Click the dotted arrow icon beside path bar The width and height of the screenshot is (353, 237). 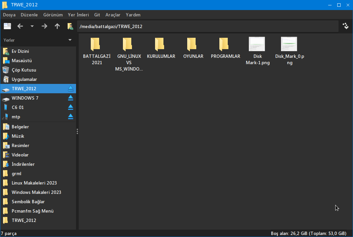pyautogui.click(x=346, y=26)
